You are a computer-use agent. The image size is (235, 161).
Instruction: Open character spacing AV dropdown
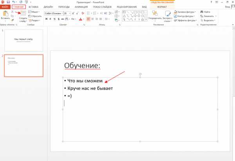point(67,19)
